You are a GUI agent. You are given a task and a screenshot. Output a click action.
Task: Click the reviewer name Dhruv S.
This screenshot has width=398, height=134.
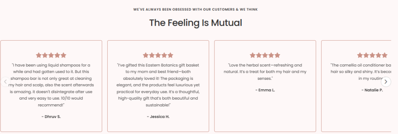(51, 116)
